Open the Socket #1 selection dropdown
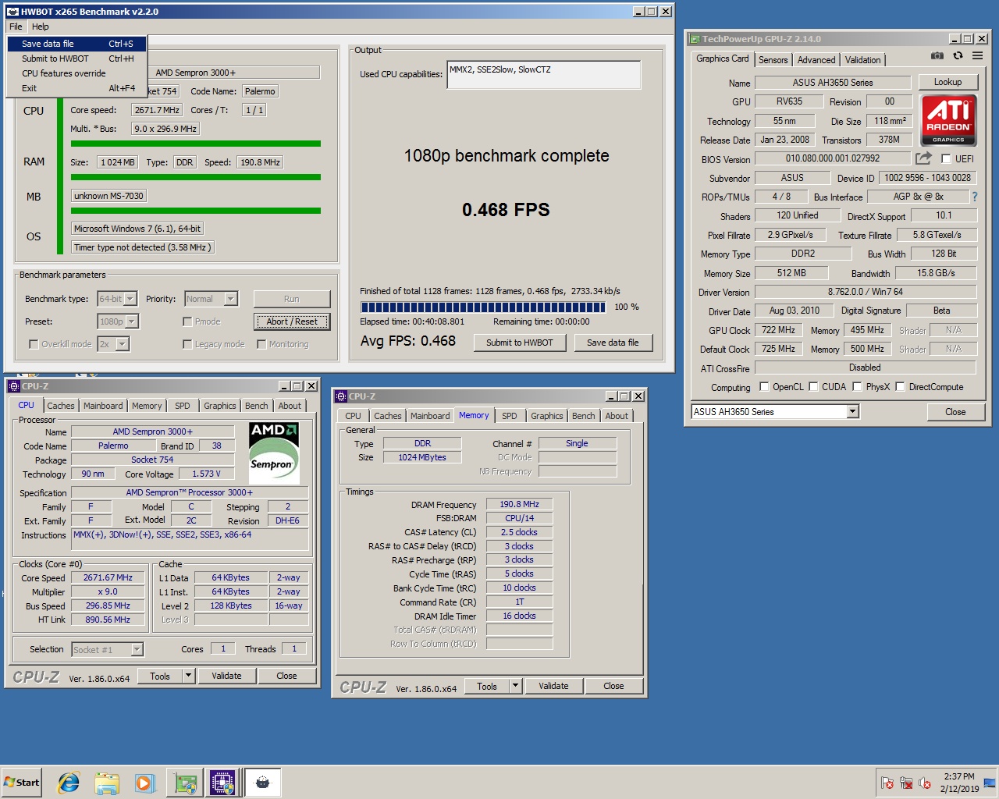This screenshot has width=999, height=799. pos(108,649)
